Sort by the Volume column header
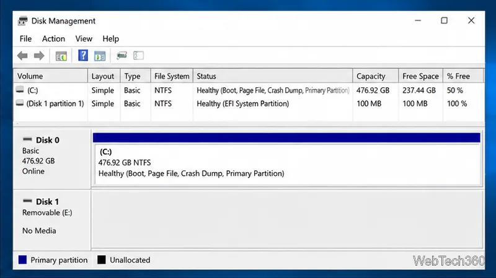The width and height of the screenshot is (496, 278). pos(51,76)
